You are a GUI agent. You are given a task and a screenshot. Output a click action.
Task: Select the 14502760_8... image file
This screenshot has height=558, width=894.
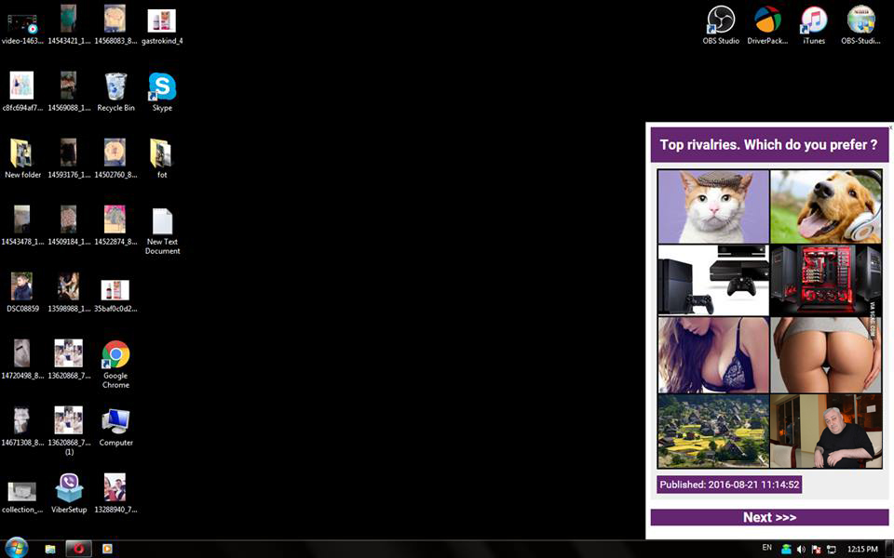(115, 159)
